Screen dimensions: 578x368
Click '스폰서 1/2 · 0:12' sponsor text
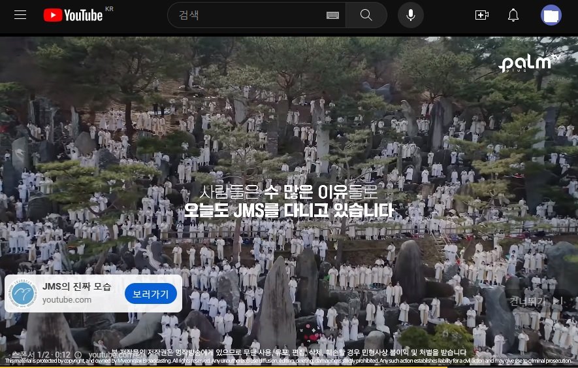41,355
